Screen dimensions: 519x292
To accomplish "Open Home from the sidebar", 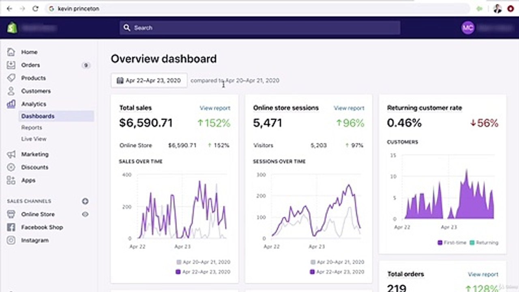I will (29, 52).
